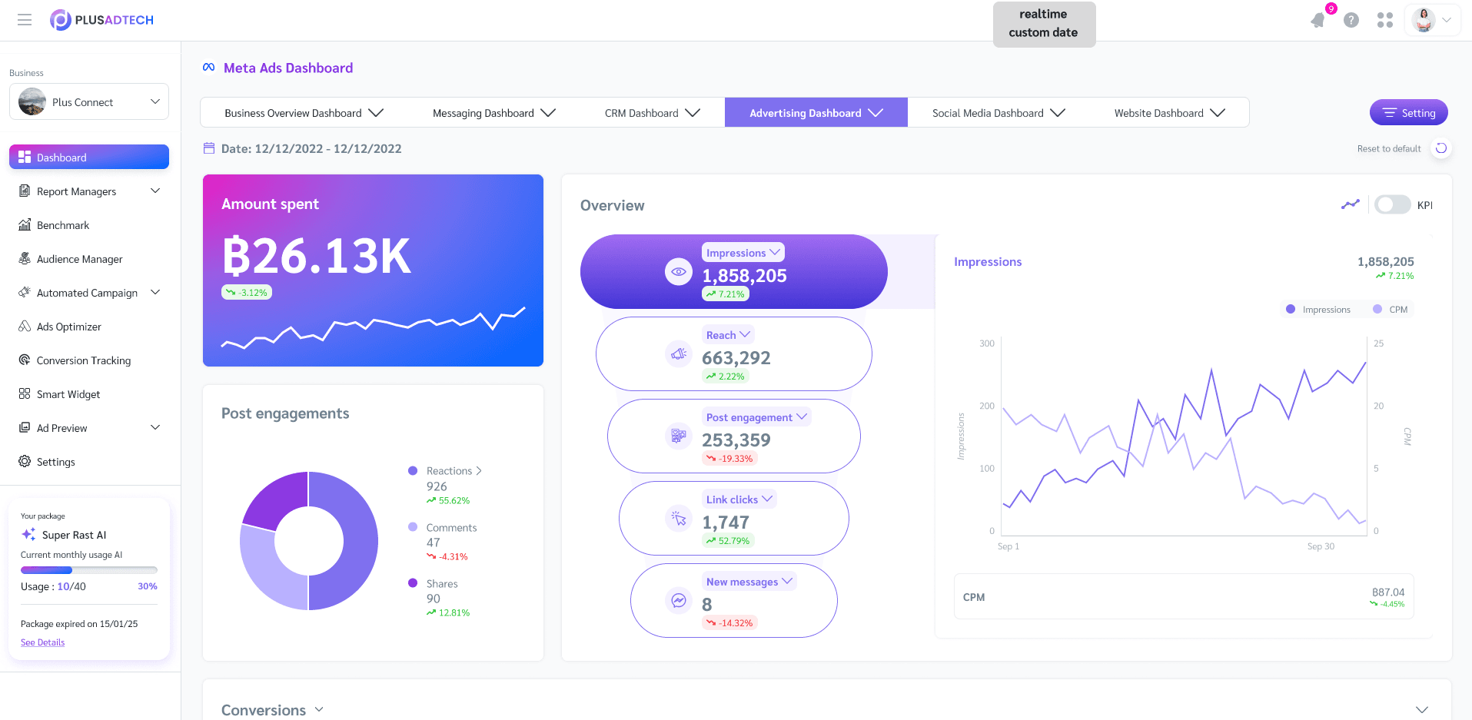Refresh the dashboard with the reload icon

(x=1441, y=148)
